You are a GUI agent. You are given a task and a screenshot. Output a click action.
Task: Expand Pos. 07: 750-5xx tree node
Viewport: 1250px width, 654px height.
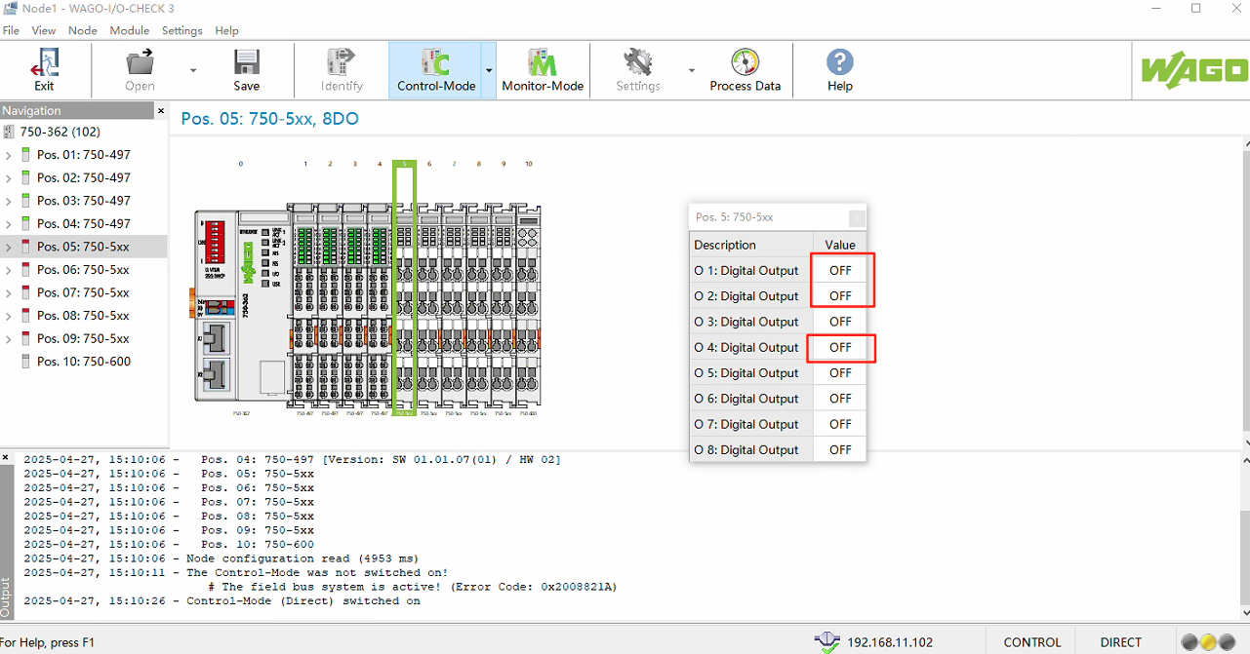click(9, 293)
